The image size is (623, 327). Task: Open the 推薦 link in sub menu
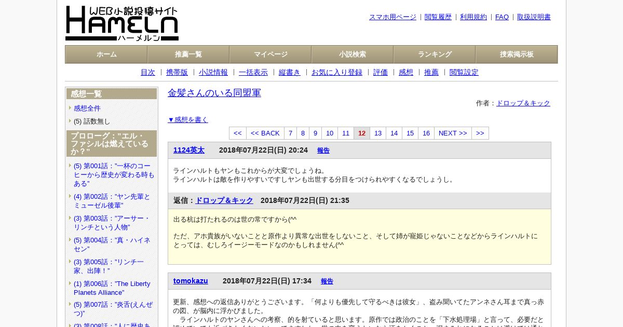[x=431, y=73]
